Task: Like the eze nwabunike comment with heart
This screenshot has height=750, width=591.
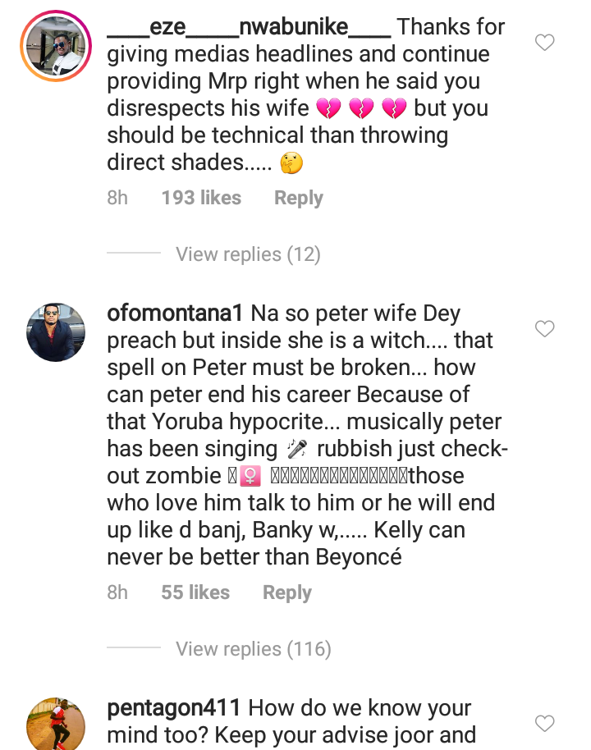Action: [545, 43]
